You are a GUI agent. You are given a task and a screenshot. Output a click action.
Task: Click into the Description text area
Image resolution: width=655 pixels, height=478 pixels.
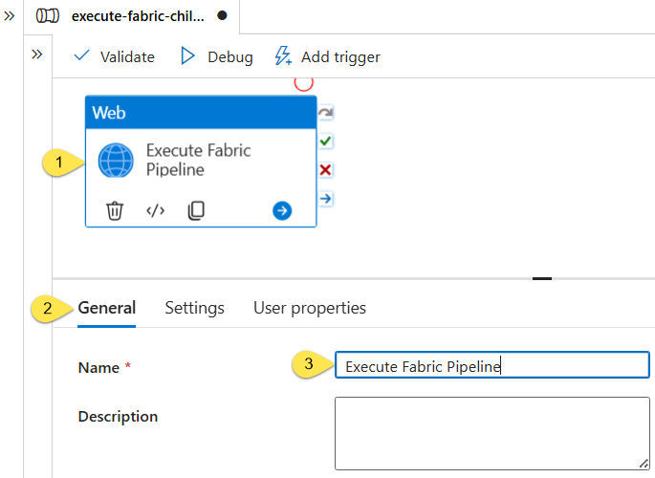pos(492,433)
